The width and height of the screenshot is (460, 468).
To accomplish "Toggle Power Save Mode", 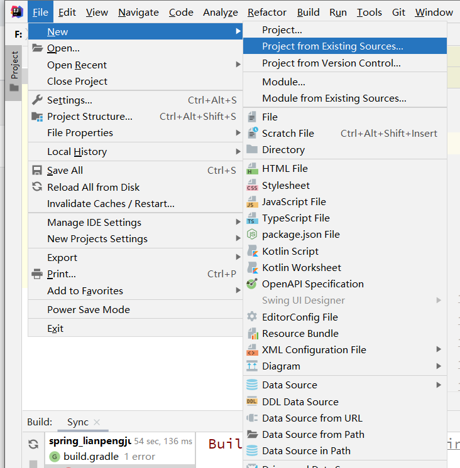I will pos(135,309).
